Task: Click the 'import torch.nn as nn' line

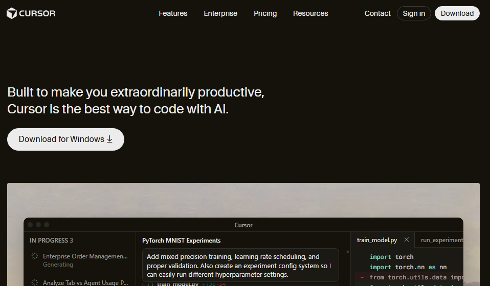Action: 408,267
